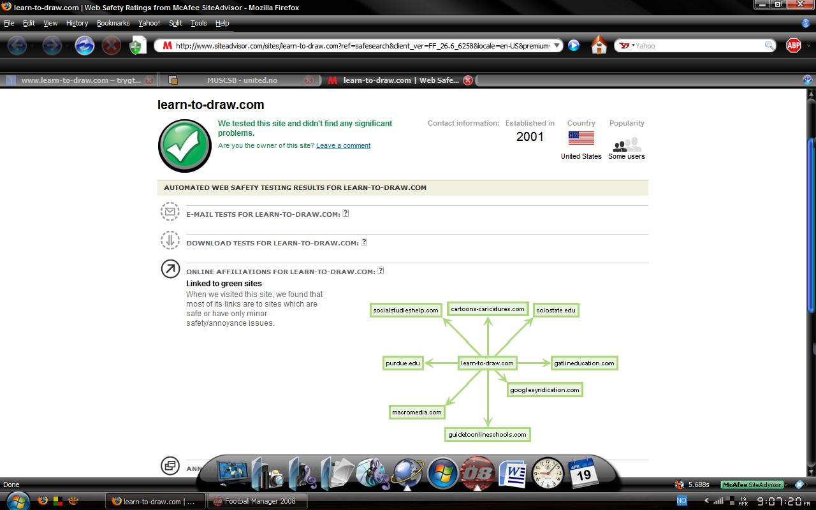Close the learn-to-draw.com Web Safety tab
Image resolution: width=816 pixels, height=510 pixels.
(467, 80)
